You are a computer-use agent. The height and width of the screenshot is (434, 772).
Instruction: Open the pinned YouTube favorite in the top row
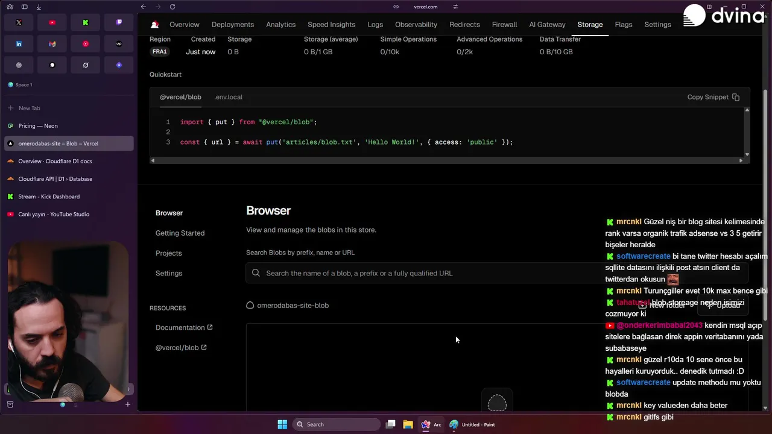pos(52,22)
